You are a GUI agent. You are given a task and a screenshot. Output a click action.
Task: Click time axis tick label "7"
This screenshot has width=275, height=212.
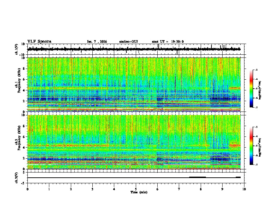(179, 189)
